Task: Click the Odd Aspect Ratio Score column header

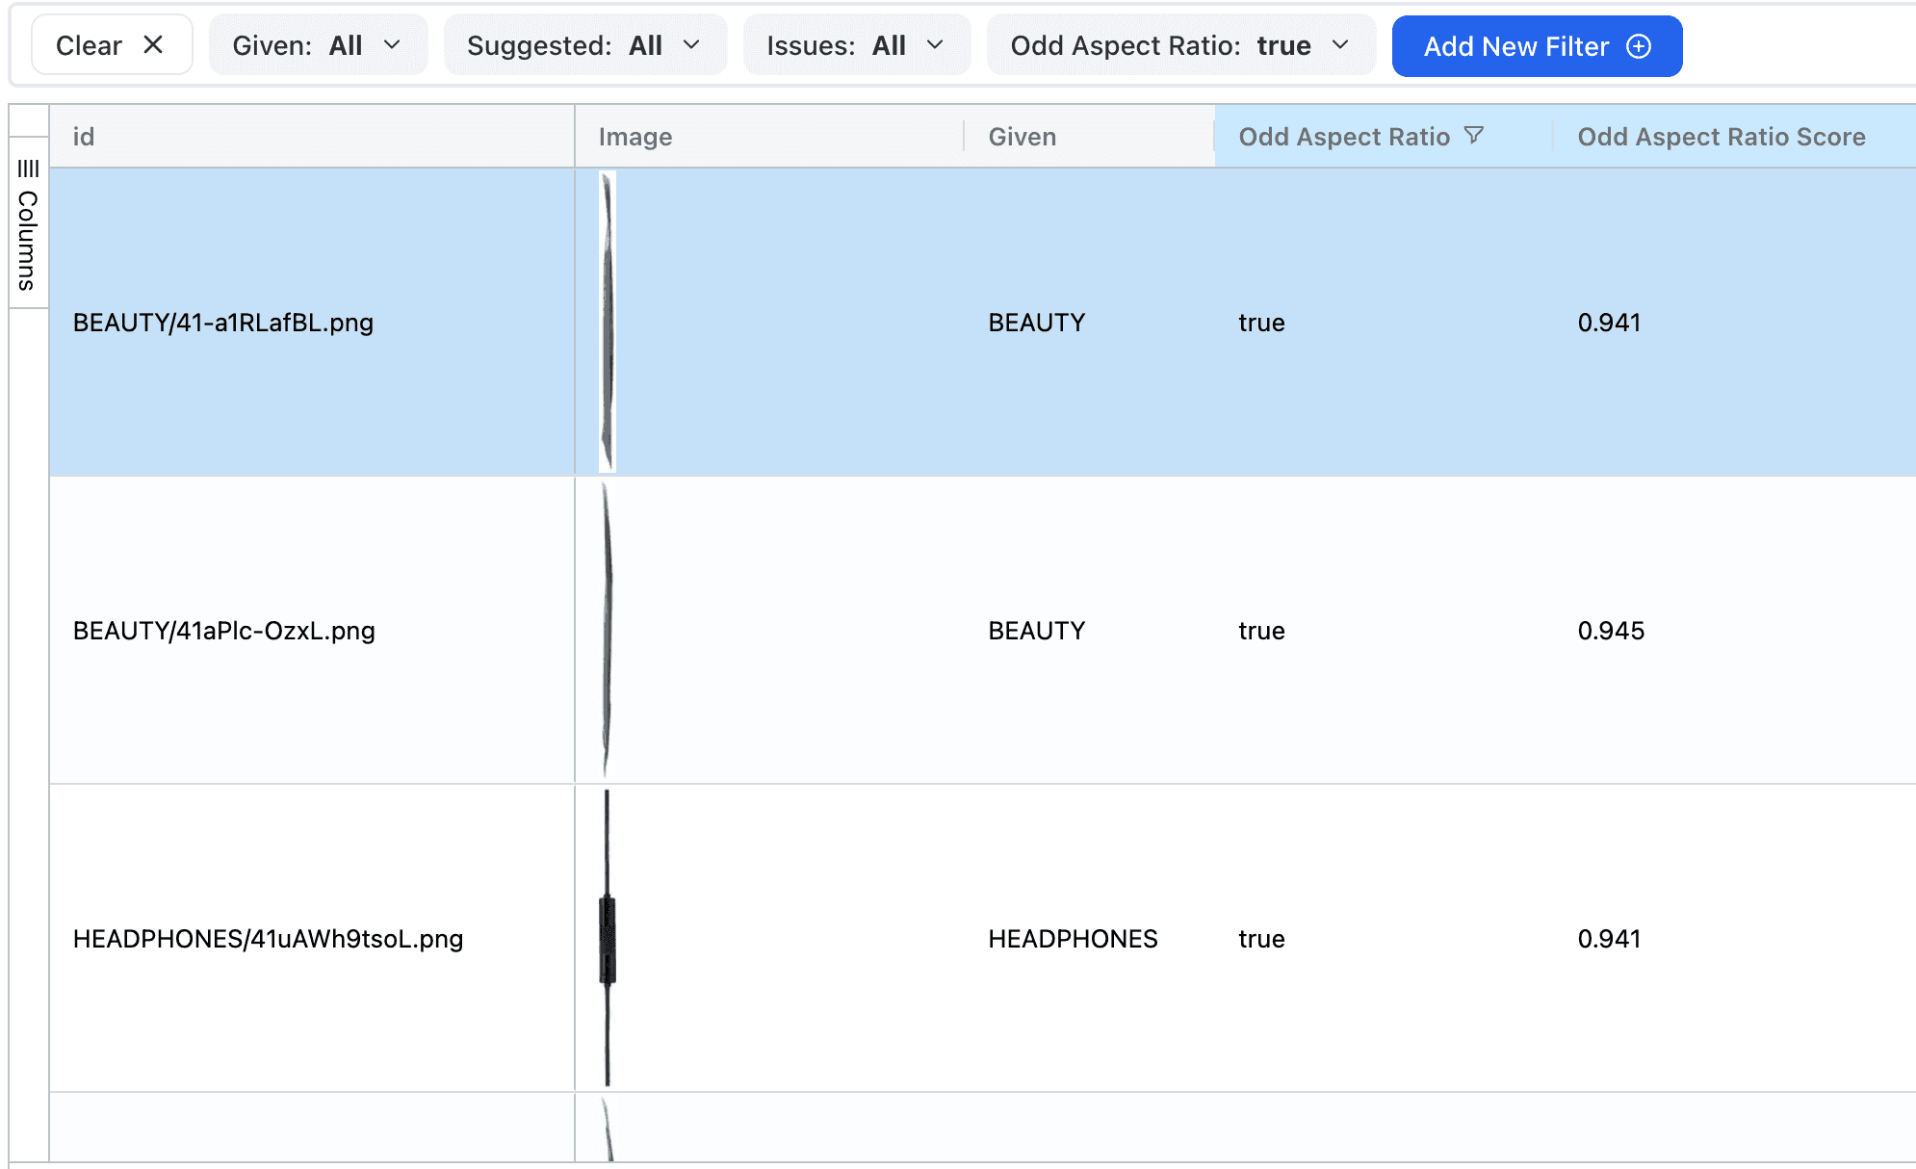Action: coord(1721,136)
